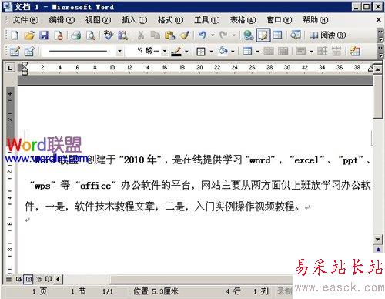Open the 表格(A) menu

pyautogui.click(x=243, y=20)
